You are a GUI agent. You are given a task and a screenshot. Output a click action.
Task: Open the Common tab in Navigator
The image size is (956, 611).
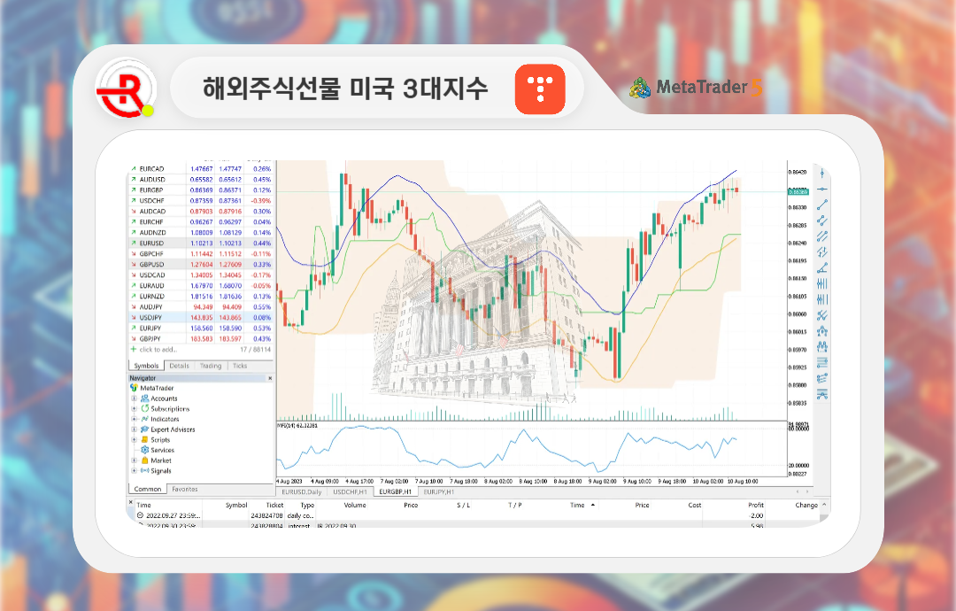148,489
